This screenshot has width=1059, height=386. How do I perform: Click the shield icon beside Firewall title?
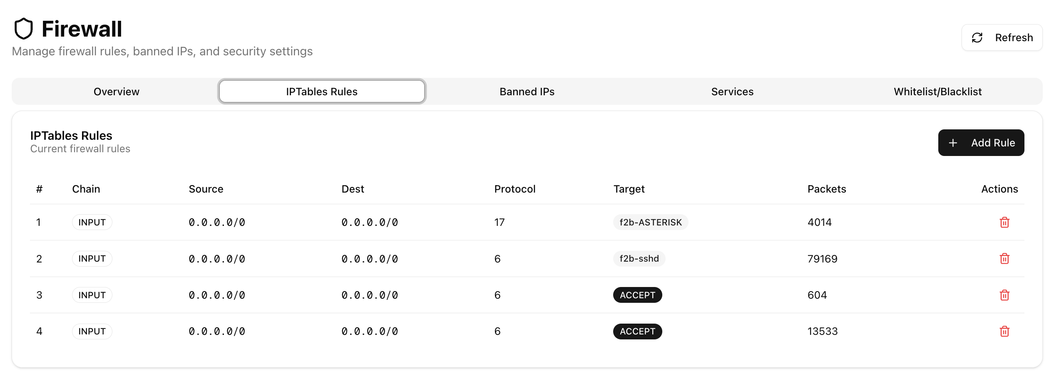(x=24, y=28)
